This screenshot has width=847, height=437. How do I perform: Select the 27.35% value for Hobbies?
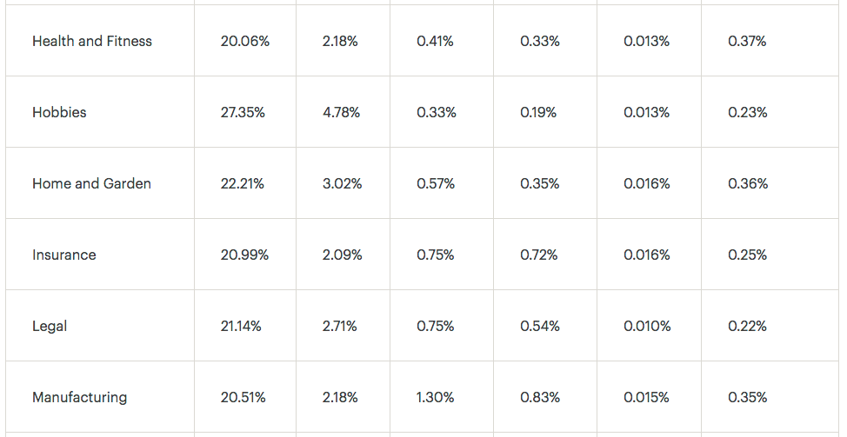tap(243, 112)
